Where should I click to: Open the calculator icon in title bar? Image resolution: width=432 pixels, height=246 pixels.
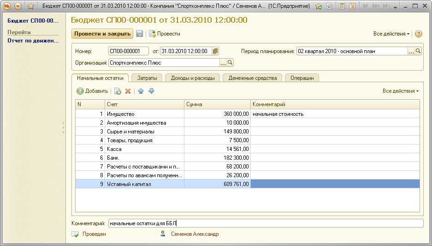pyautogui.click(x=342, y=6)
